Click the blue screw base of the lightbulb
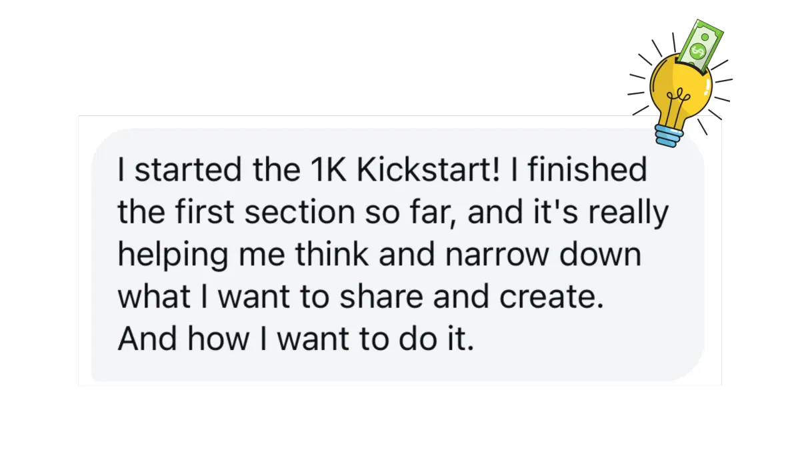The width and height of the screenshot is (800, 450). pos(667,135)
